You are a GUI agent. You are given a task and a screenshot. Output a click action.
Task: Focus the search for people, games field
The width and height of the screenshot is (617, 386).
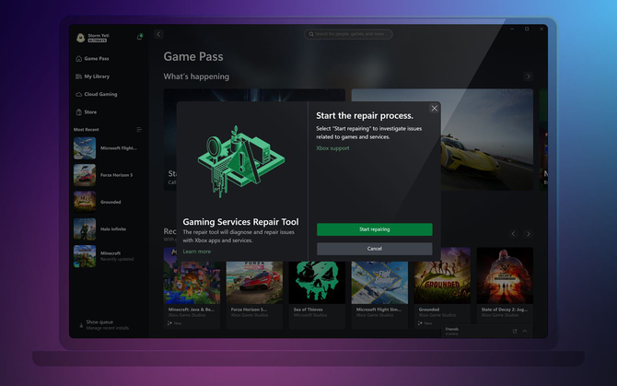[x=348, y=34]
